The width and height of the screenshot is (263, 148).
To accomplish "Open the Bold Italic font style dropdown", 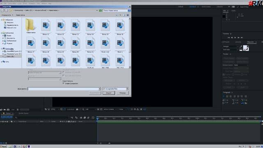I will (231, 50).
